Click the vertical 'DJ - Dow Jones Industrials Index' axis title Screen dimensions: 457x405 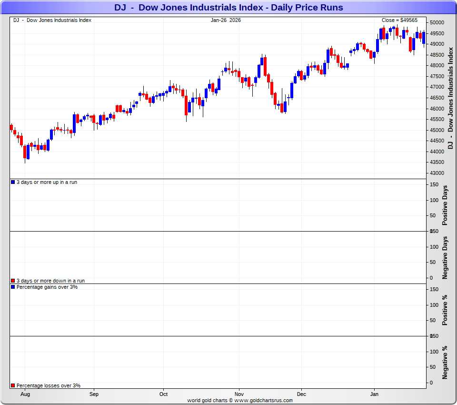[451, 98]
